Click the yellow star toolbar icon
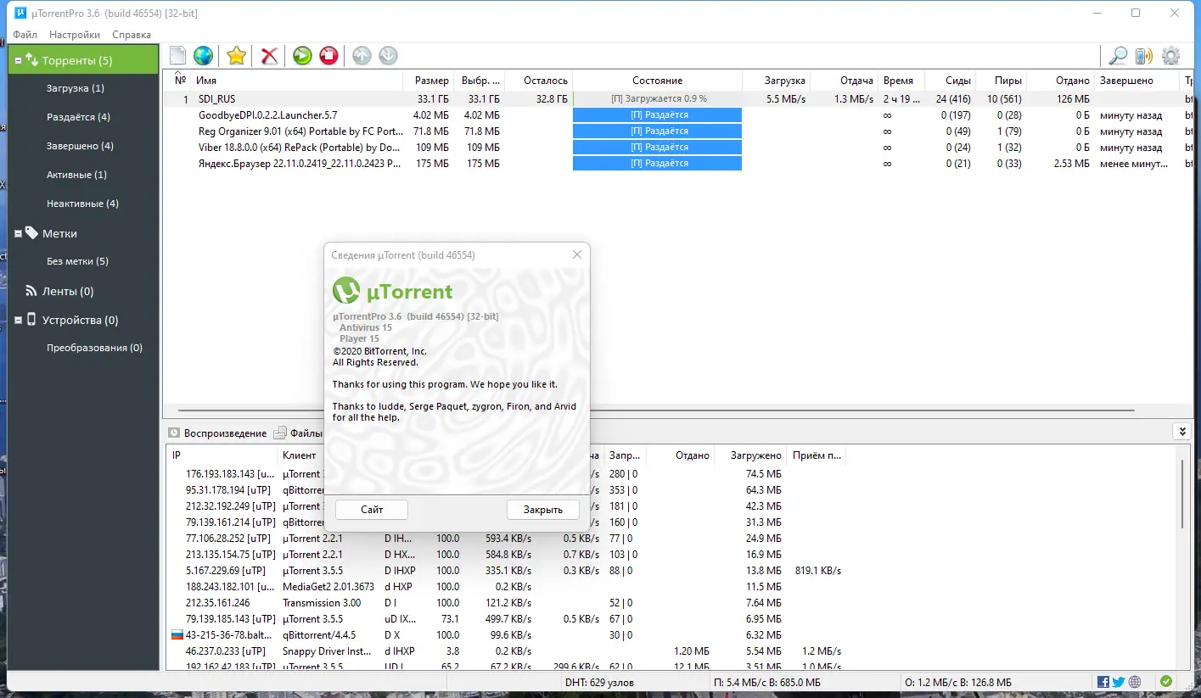The image size is (1201, 698). pos(235,55)
